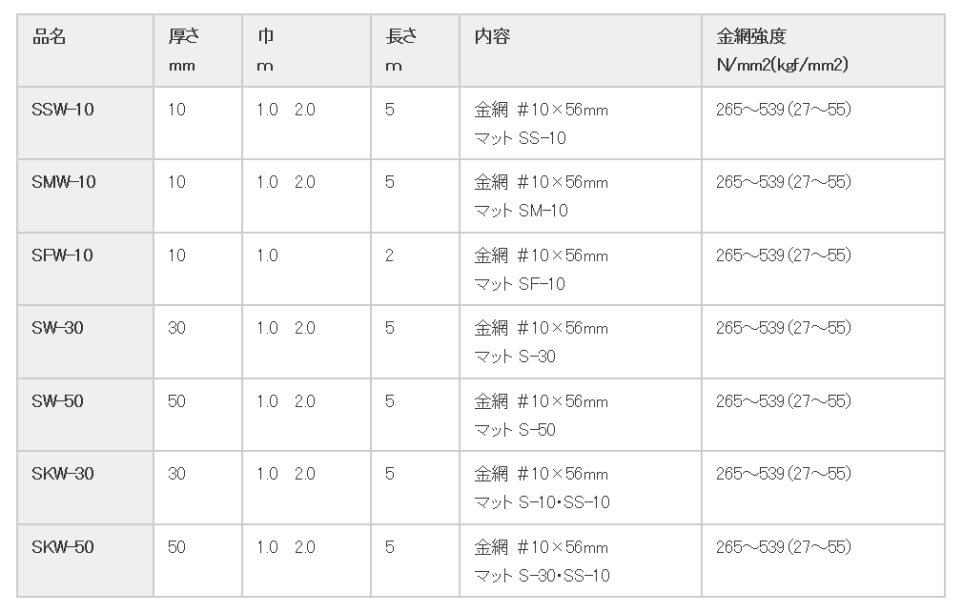Click the SKW-30 product name
The width and height of the screenshot is (963, 613).
click(63, 474)
